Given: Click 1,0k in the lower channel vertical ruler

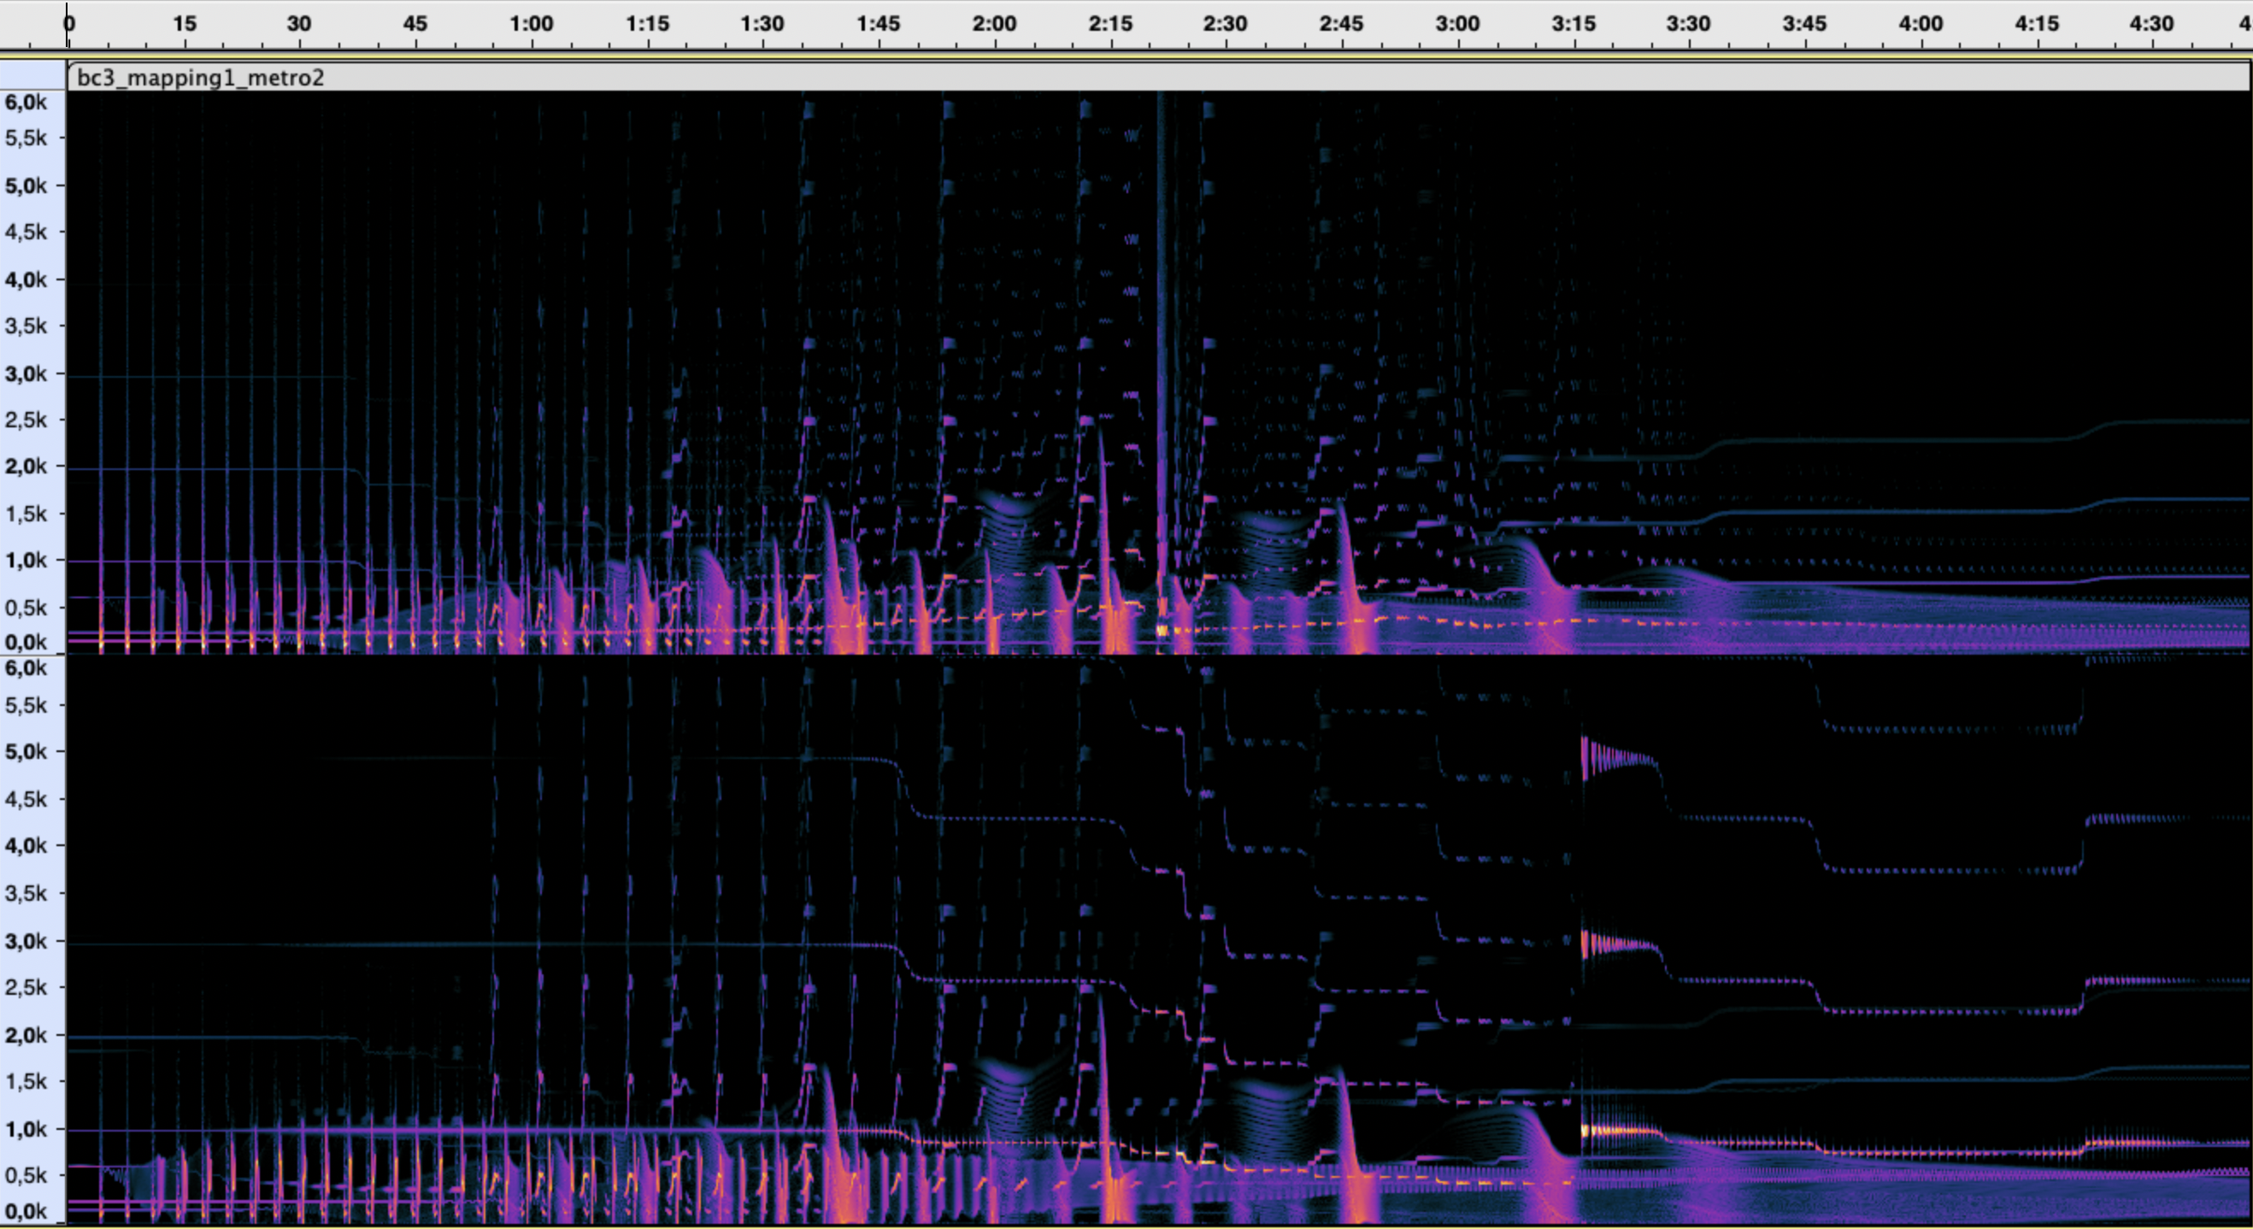Looking at the screenshot, I should pyautogui.click(x=26, y=1129).
